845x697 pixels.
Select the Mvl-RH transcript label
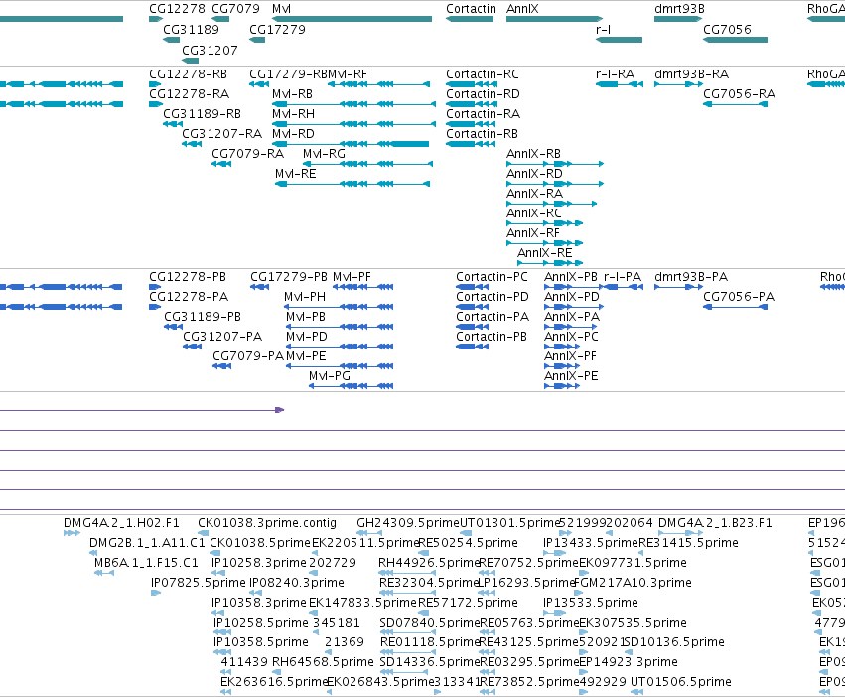293,114
